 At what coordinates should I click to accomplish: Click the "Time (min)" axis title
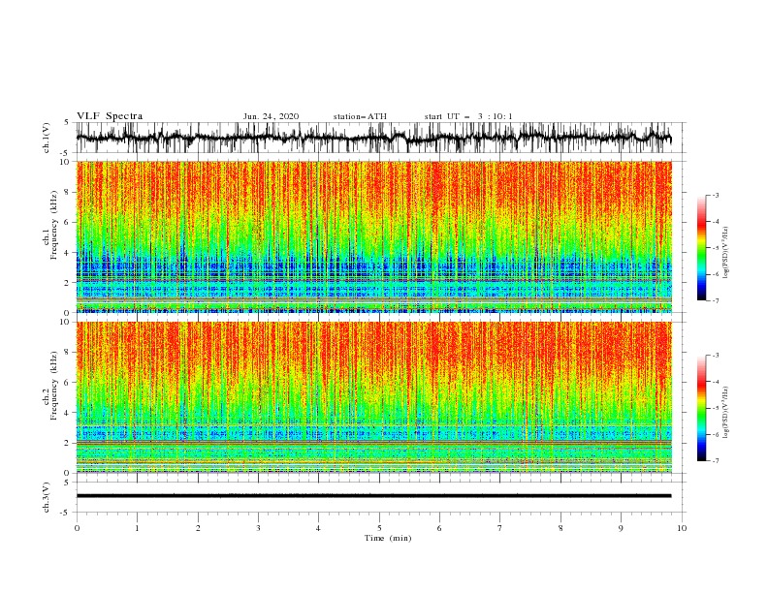388,538
